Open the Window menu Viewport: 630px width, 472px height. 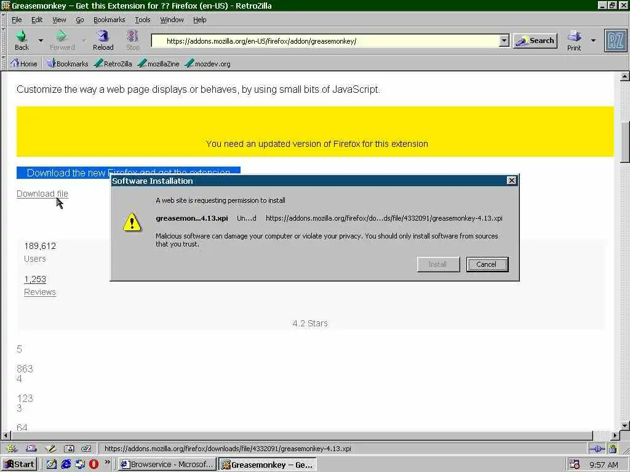click(172, 20)
